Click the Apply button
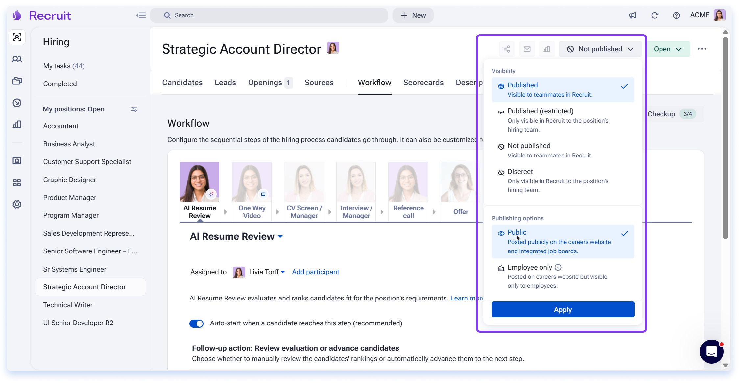 (563, 310)
